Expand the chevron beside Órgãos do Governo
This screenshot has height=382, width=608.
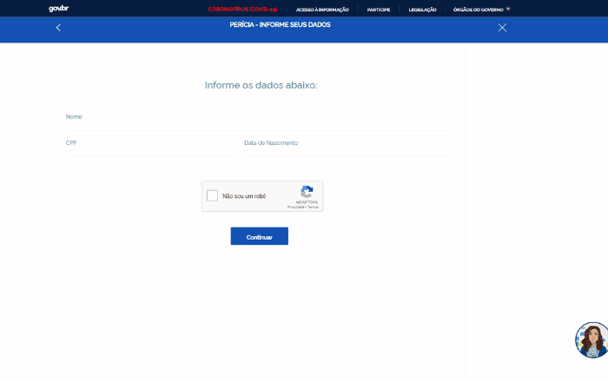pyautogui.click(x=508, y=9)
